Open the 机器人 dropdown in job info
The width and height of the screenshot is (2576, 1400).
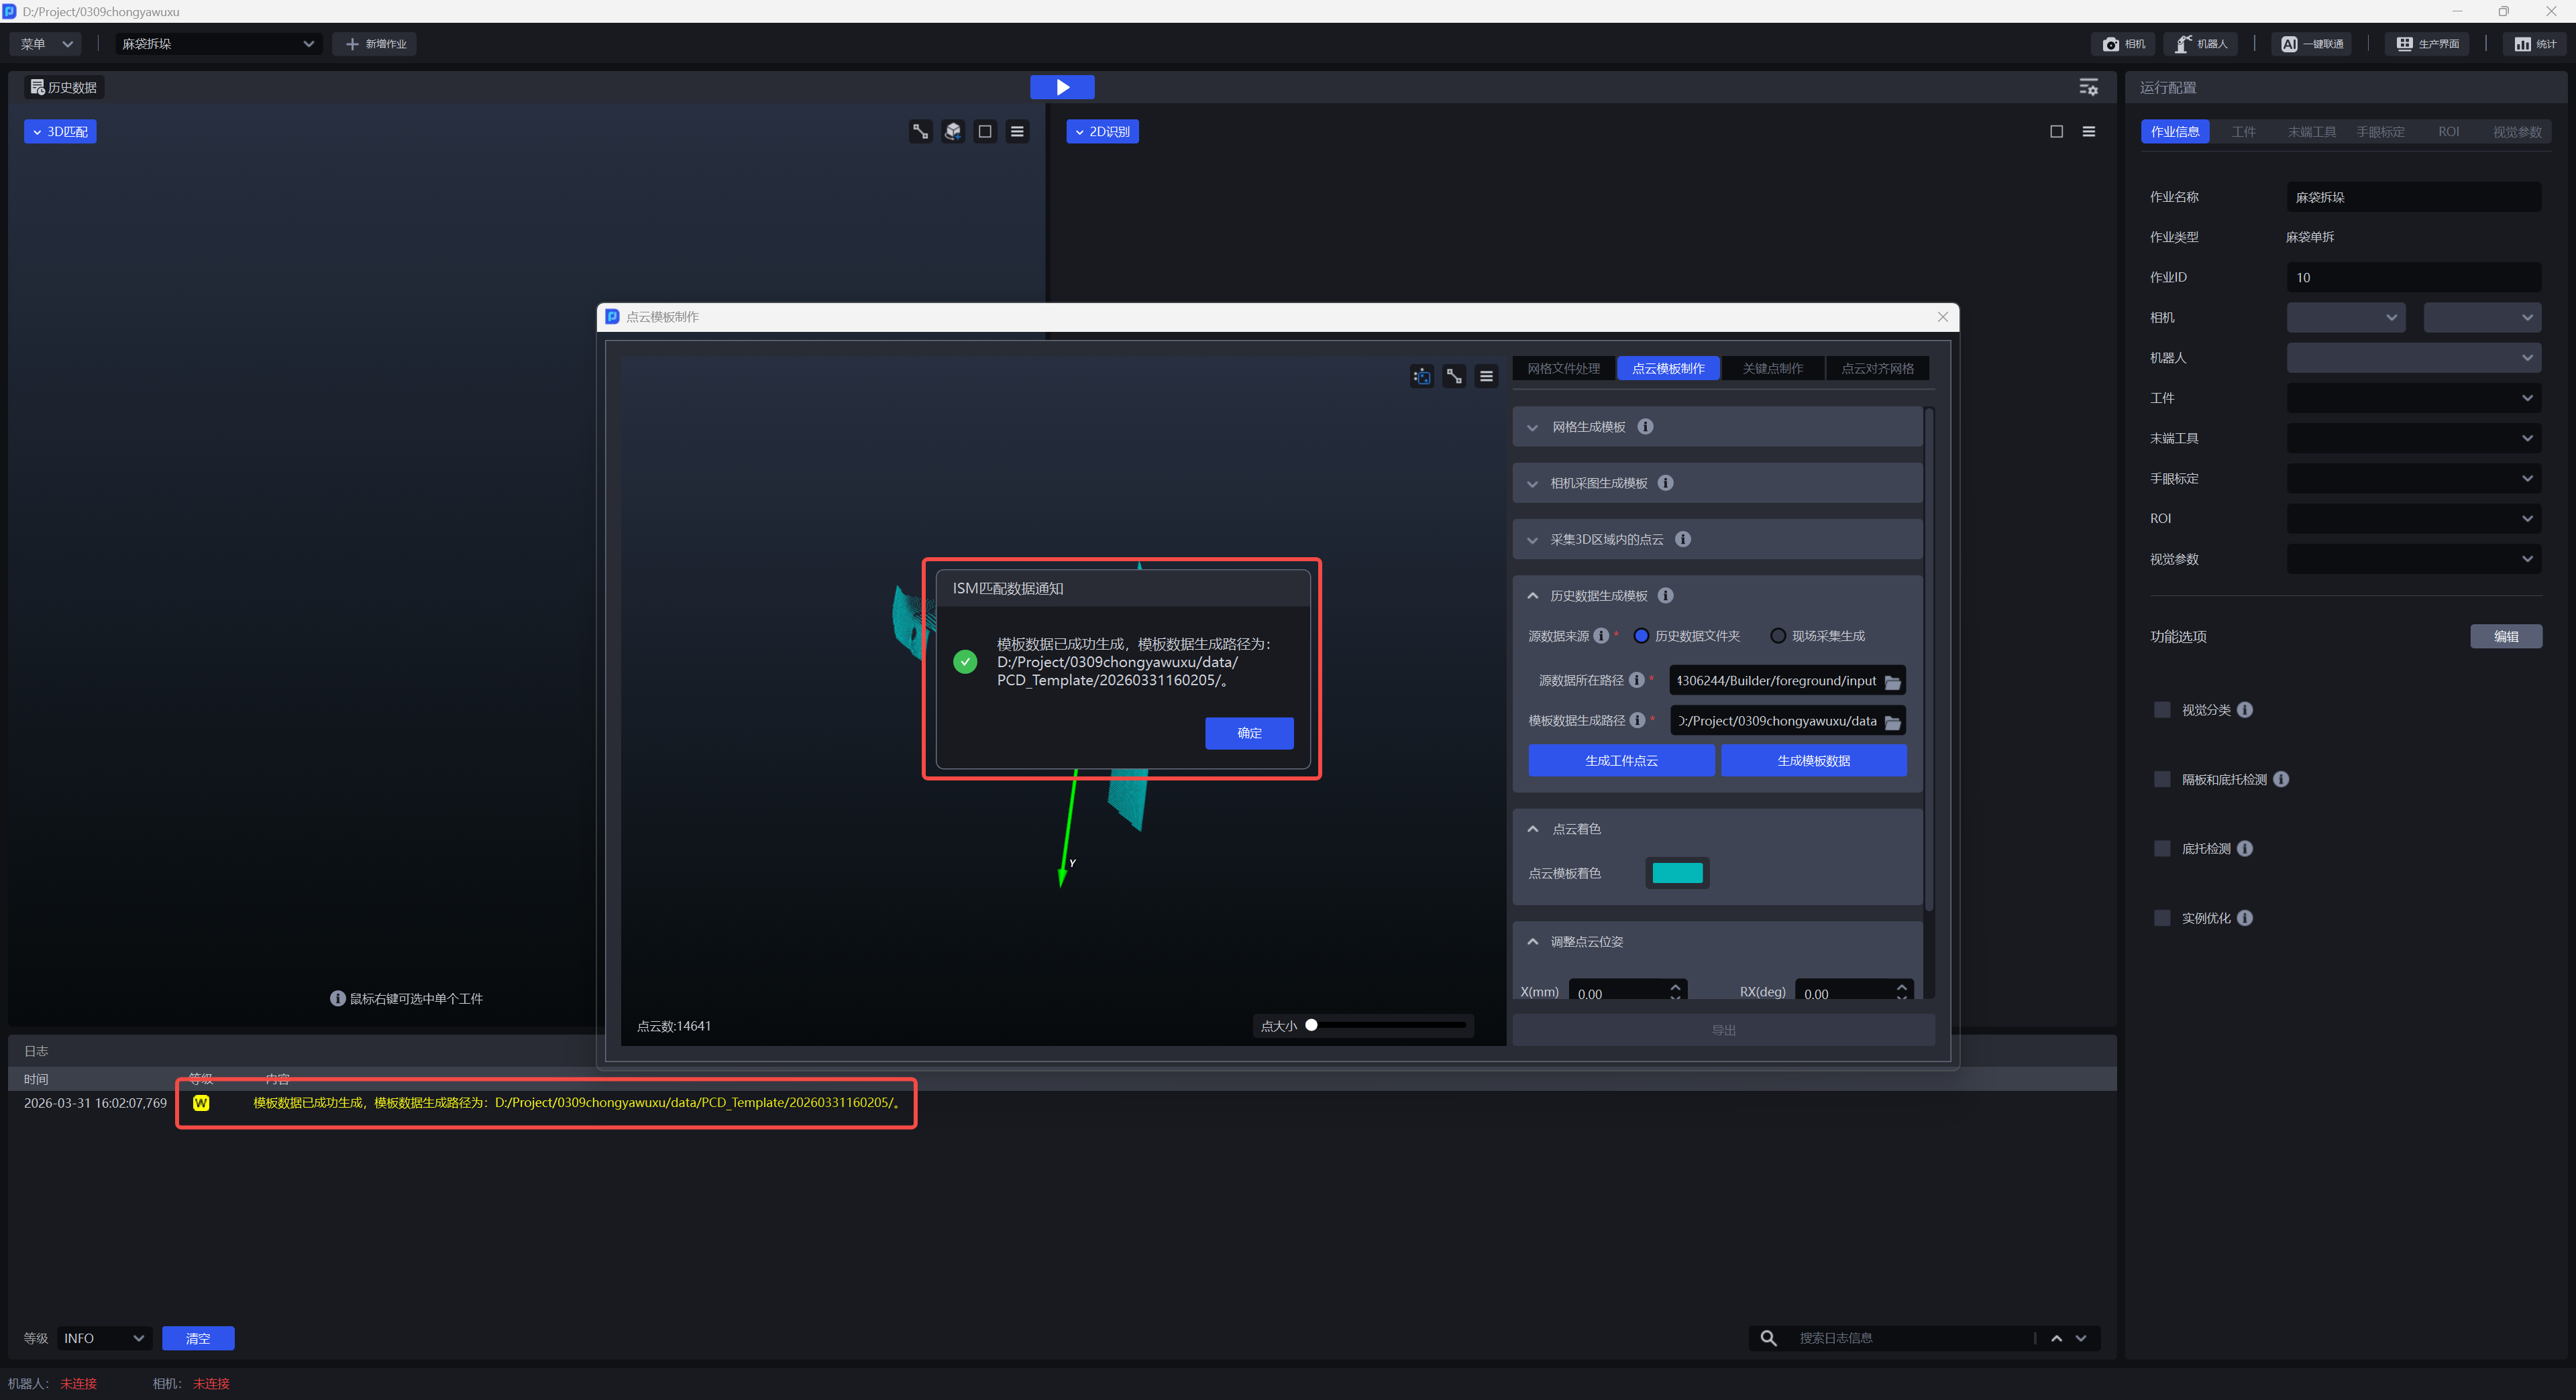click(x=2413, y=358)
